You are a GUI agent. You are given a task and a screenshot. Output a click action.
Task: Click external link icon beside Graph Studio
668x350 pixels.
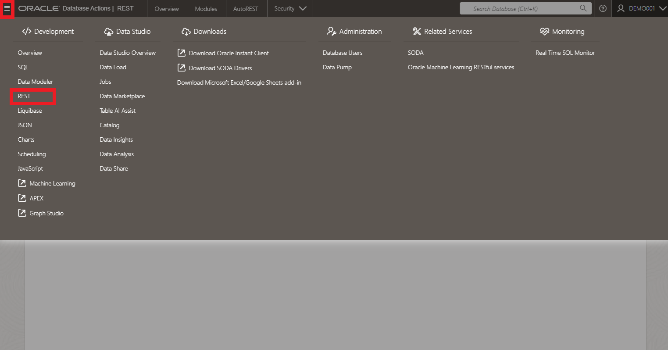pyautogui.click(x=22, y=213)
